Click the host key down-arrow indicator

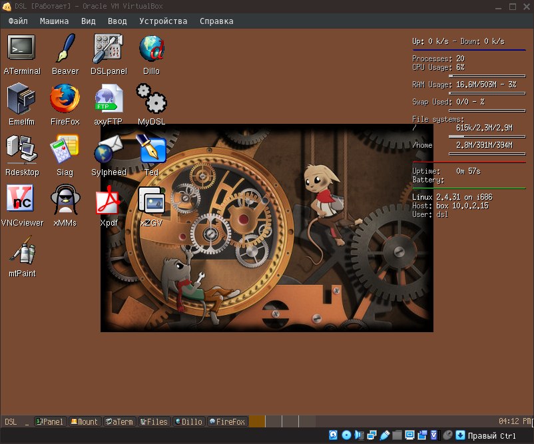[460, 435]
